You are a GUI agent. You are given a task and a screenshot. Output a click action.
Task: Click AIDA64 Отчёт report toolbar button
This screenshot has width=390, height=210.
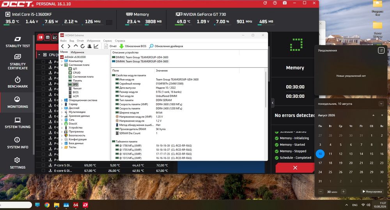click(110, 46)
